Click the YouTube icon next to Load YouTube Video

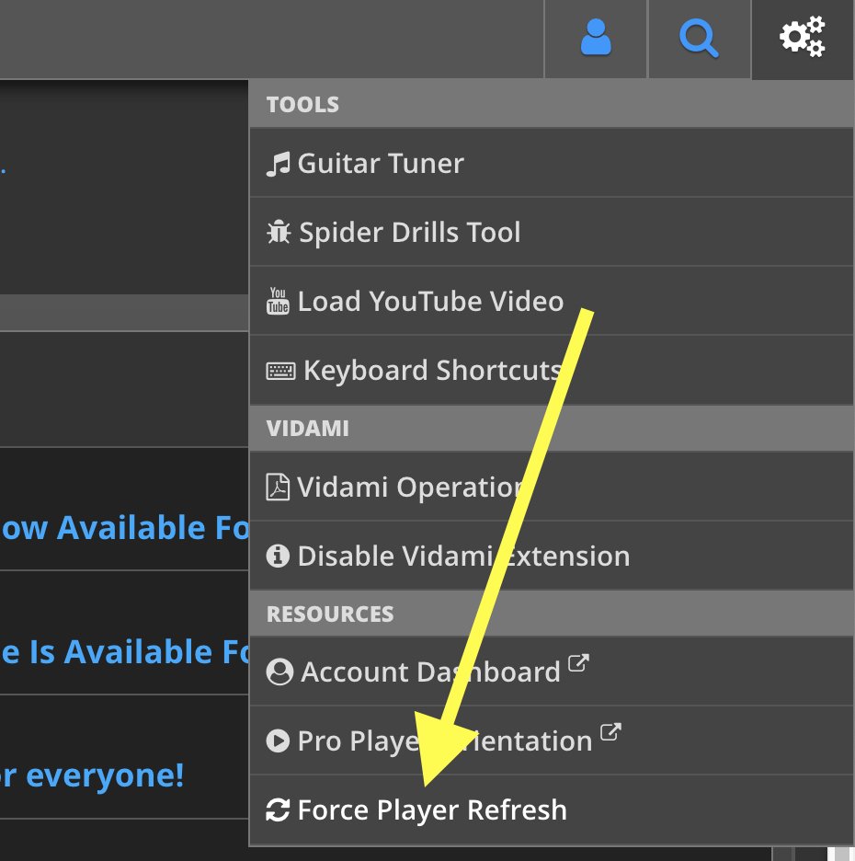point(279,301)
